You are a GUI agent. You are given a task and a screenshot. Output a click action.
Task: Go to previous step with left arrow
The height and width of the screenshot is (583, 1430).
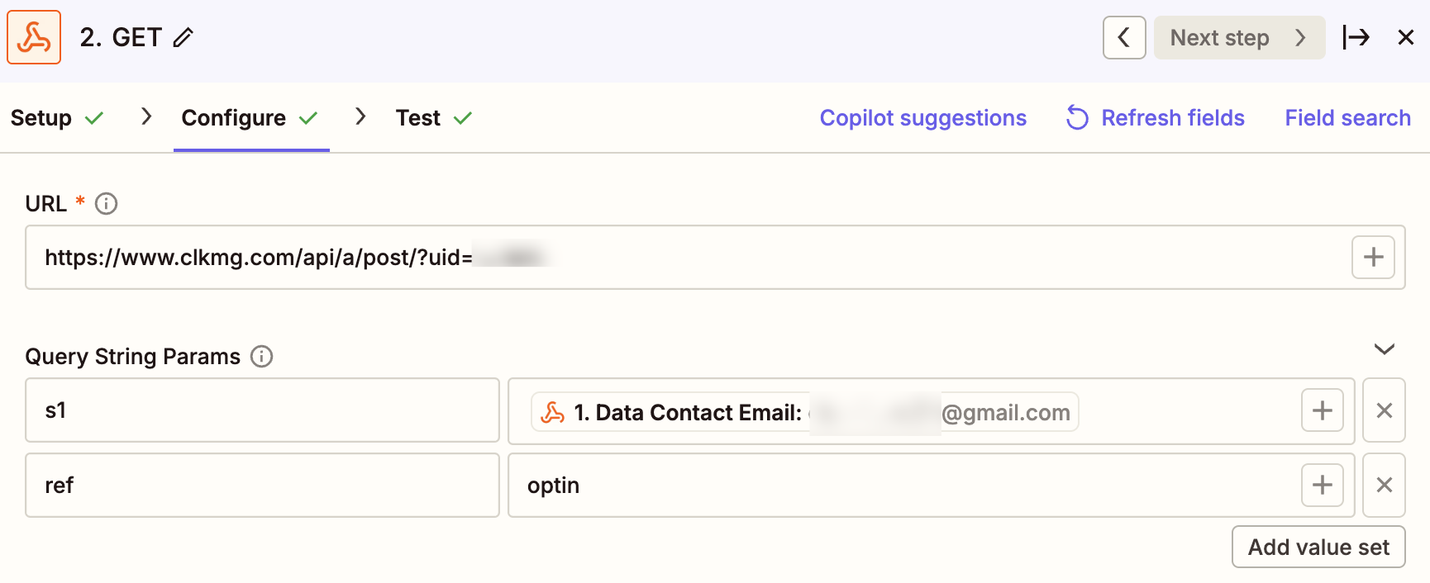tap(1123, 37)
